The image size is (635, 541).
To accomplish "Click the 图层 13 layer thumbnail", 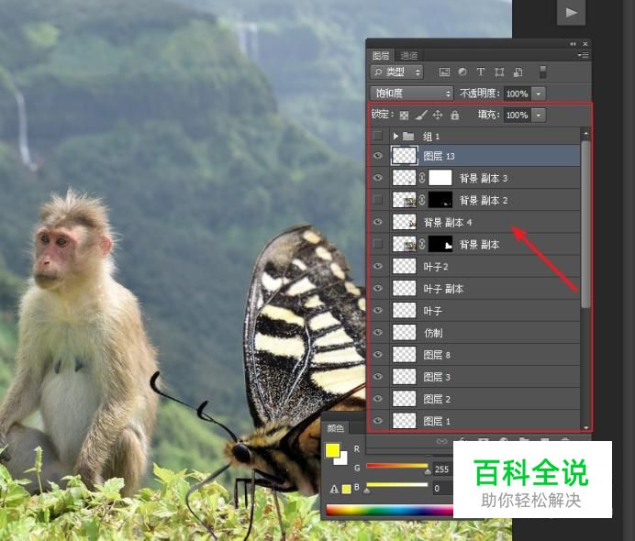I will pyautogui.click(x=404, y=156).
